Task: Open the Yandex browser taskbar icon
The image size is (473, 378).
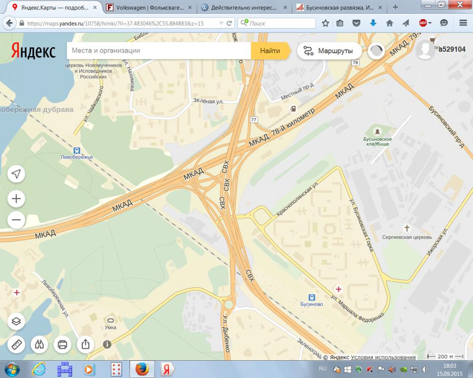Action: (167, 369)
